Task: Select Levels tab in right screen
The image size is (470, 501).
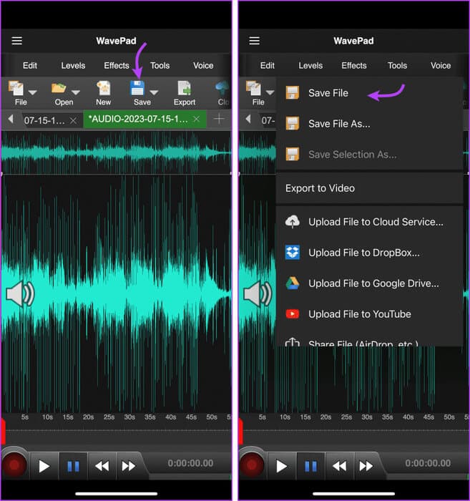Action: point(310,66)
